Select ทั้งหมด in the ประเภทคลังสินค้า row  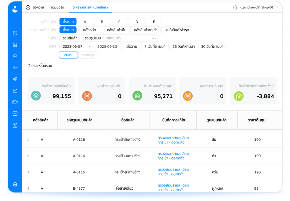pyautogui.click(x=68, y=30)
